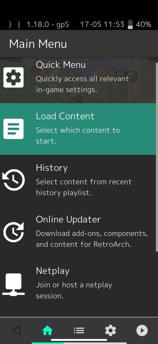
Task: Go back with the triangle back icon
Action: click(16, 330)
